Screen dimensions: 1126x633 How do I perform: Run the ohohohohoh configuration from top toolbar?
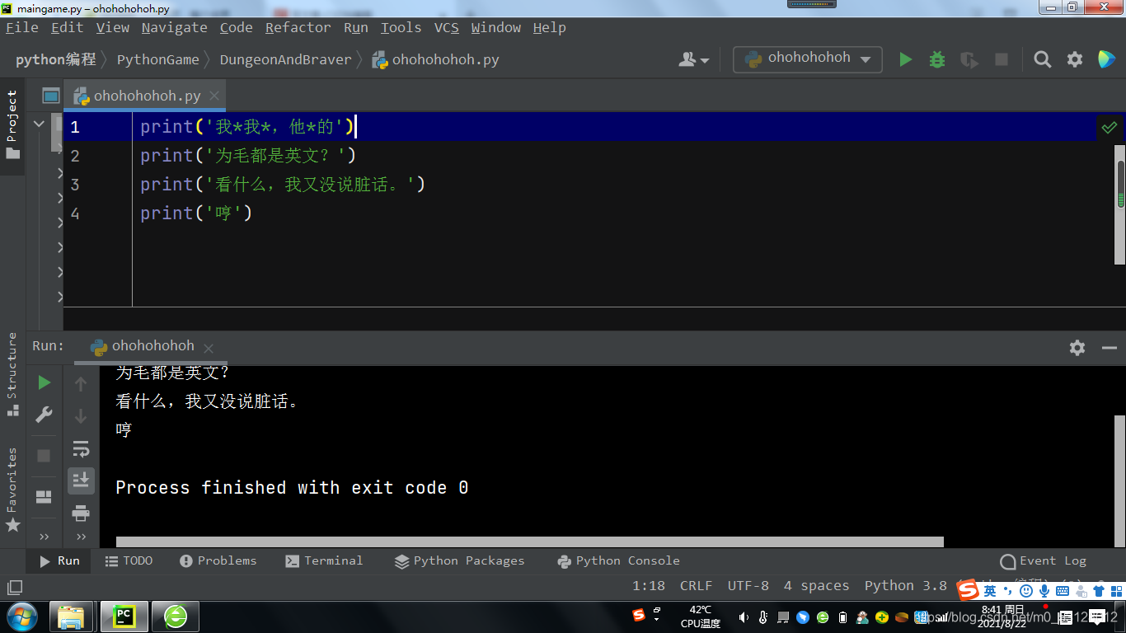(x=906, y=59)
